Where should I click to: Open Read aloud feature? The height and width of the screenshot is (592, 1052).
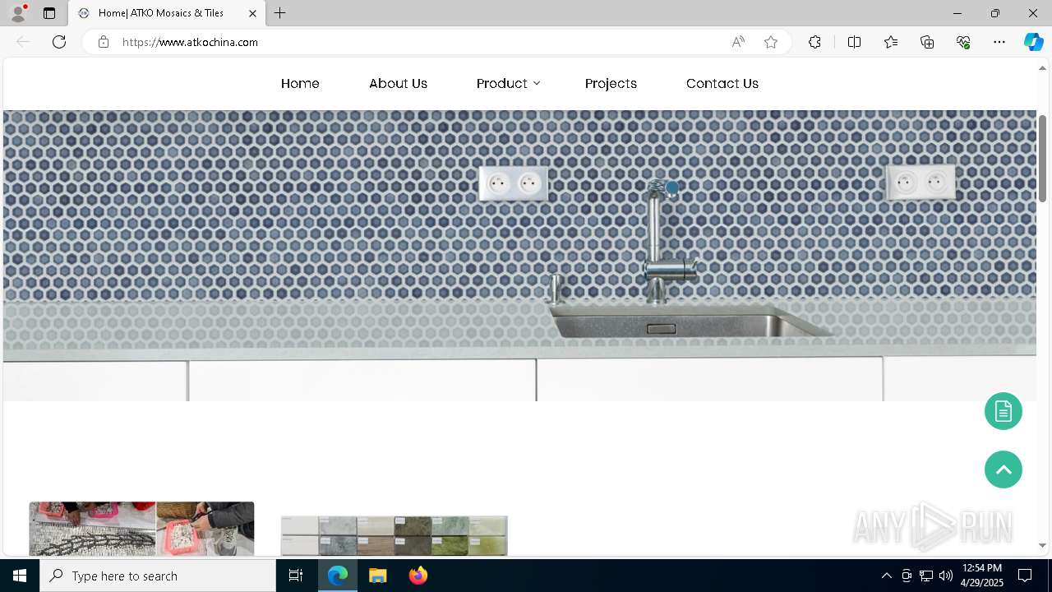[738, 42]
